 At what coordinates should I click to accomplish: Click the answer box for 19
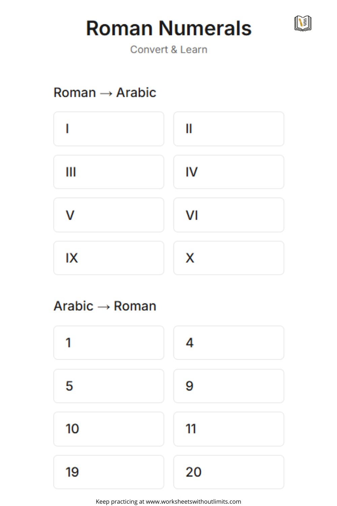click(x=109, y=472)
